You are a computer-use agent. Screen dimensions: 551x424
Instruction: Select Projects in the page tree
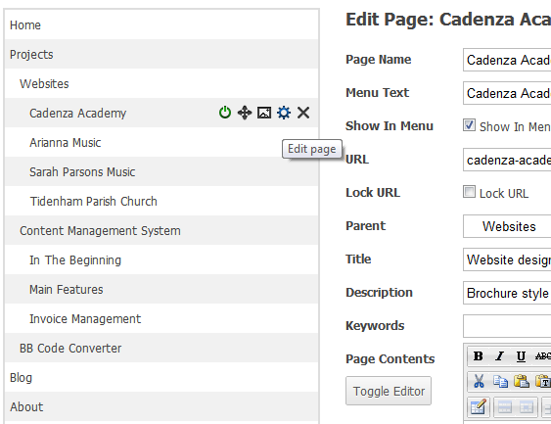pos(161,54)
